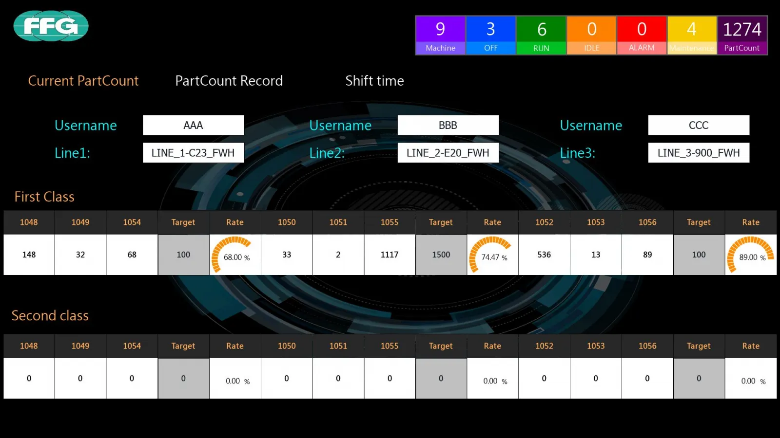Click the red ALARM status tile

coord(642,35)
